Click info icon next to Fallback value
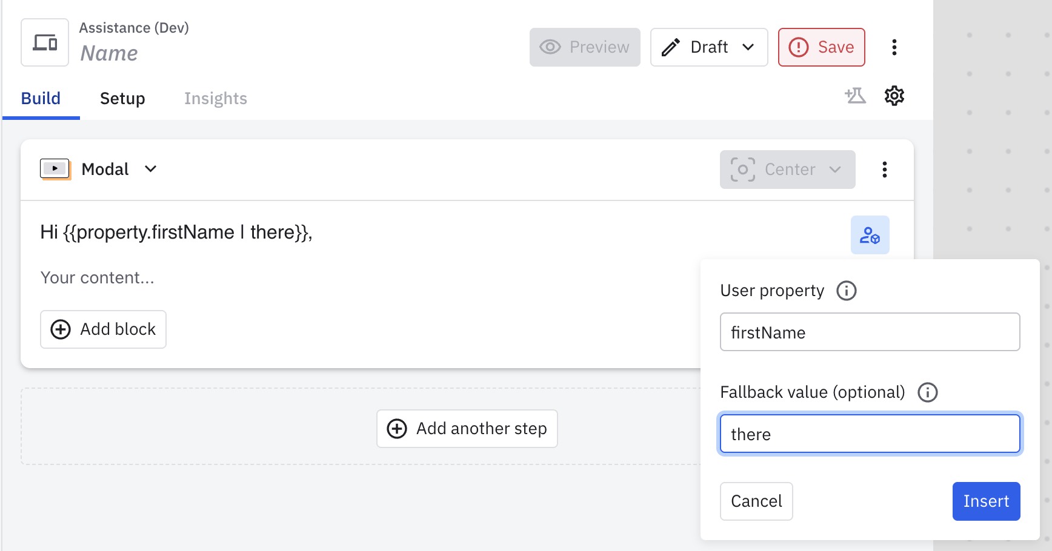 coord(927,392)
